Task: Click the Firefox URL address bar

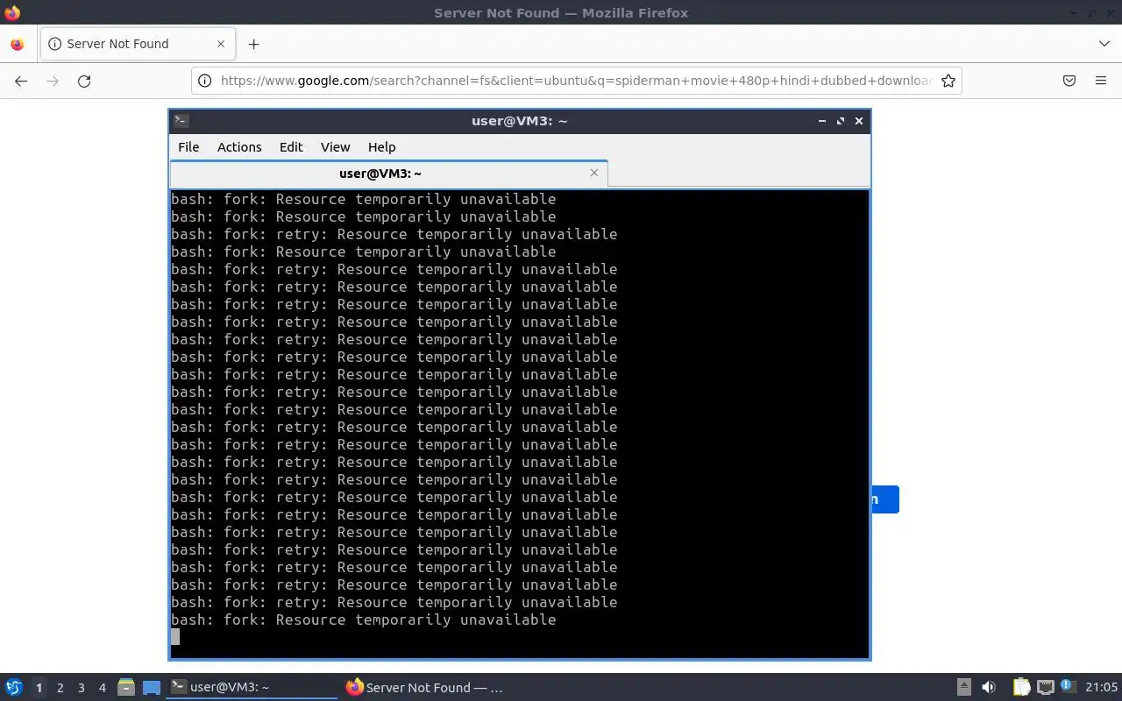Action: tap(575, 81)
